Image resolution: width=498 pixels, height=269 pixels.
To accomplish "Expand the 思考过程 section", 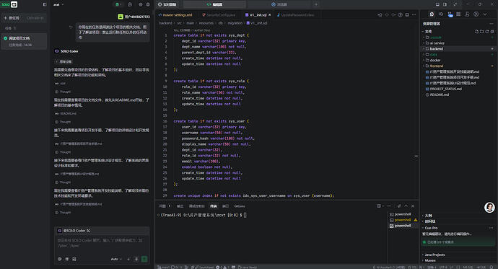I will [x=64, y=61].
